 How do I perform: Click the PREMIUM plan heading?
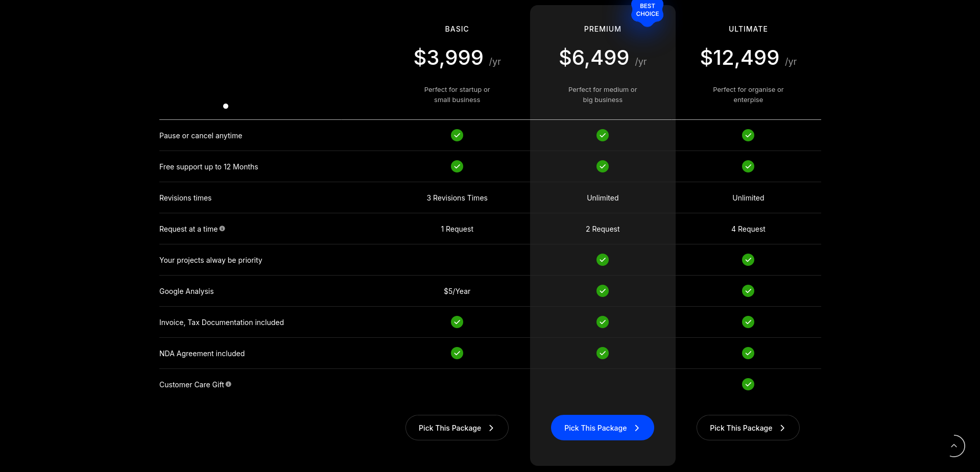coord(603,29)
